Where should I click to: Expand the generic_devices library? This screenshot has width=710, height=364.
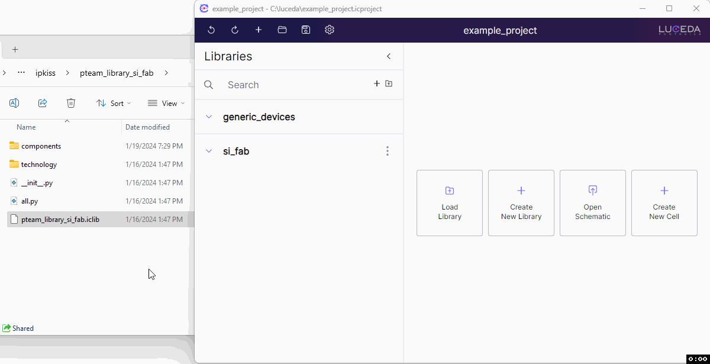[x=209, y=117]
